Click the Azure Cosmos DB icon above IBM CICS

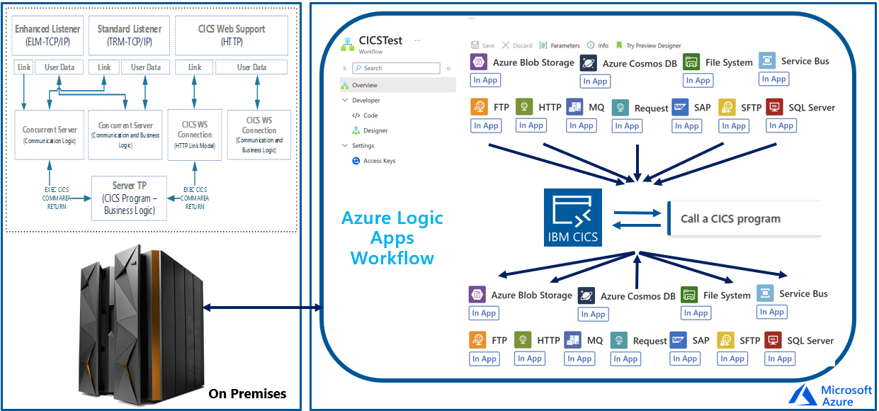tap(588, 63)
